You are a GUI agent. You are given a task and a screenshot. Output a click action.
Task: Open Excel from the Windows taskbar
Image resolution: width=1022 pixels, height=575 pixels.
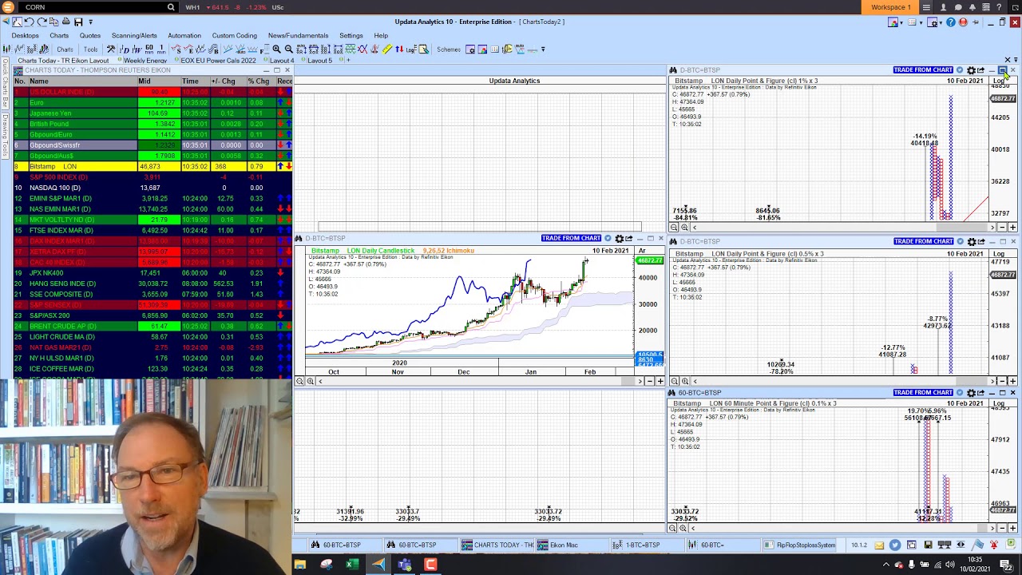351,565
